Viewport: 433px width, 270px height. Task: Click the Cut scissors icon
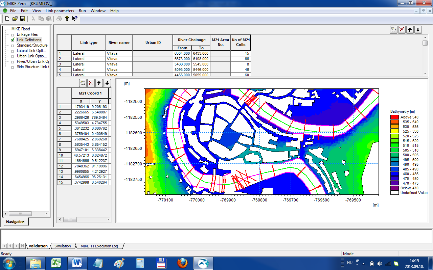pos(33,19)
